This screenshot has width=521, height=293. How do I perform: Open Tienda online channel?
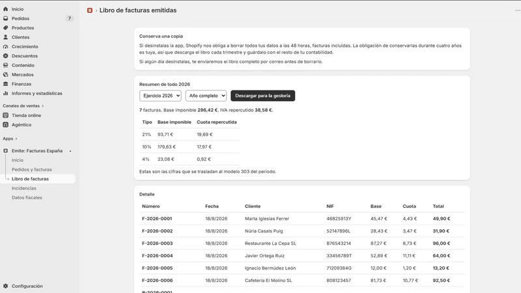27,115
